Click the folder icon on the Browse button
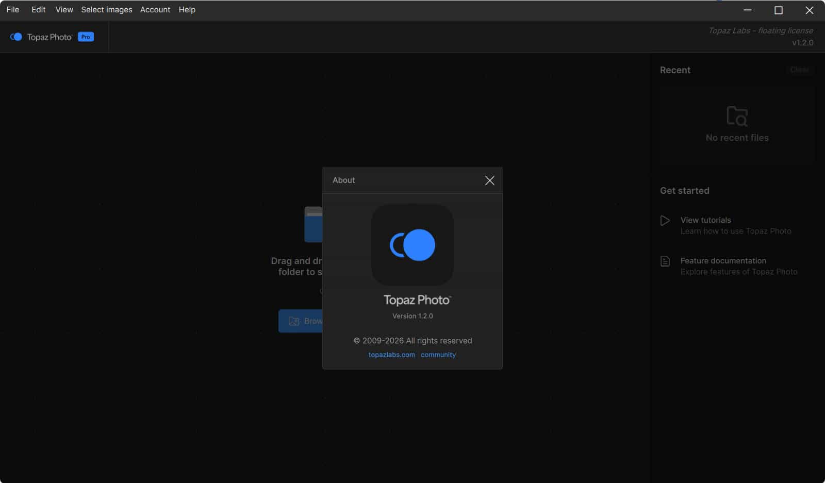 coord(293,321)
